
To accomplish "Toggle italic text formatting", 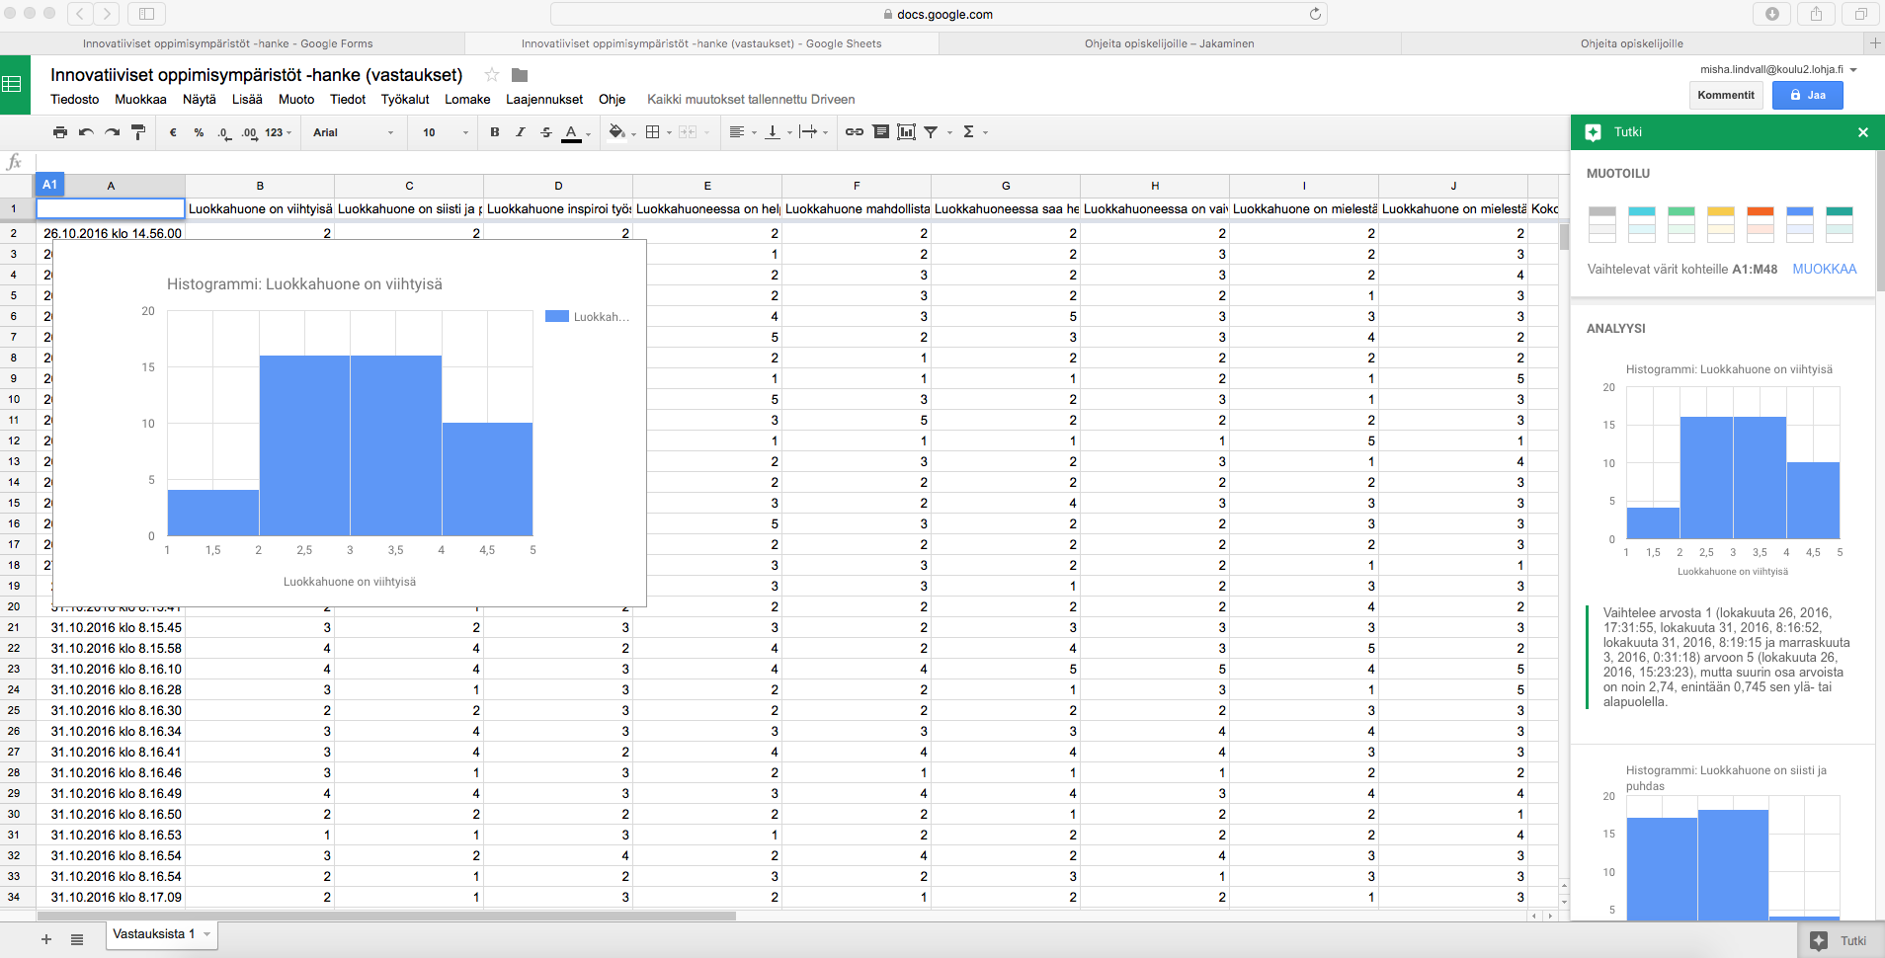I will (521, 132).
